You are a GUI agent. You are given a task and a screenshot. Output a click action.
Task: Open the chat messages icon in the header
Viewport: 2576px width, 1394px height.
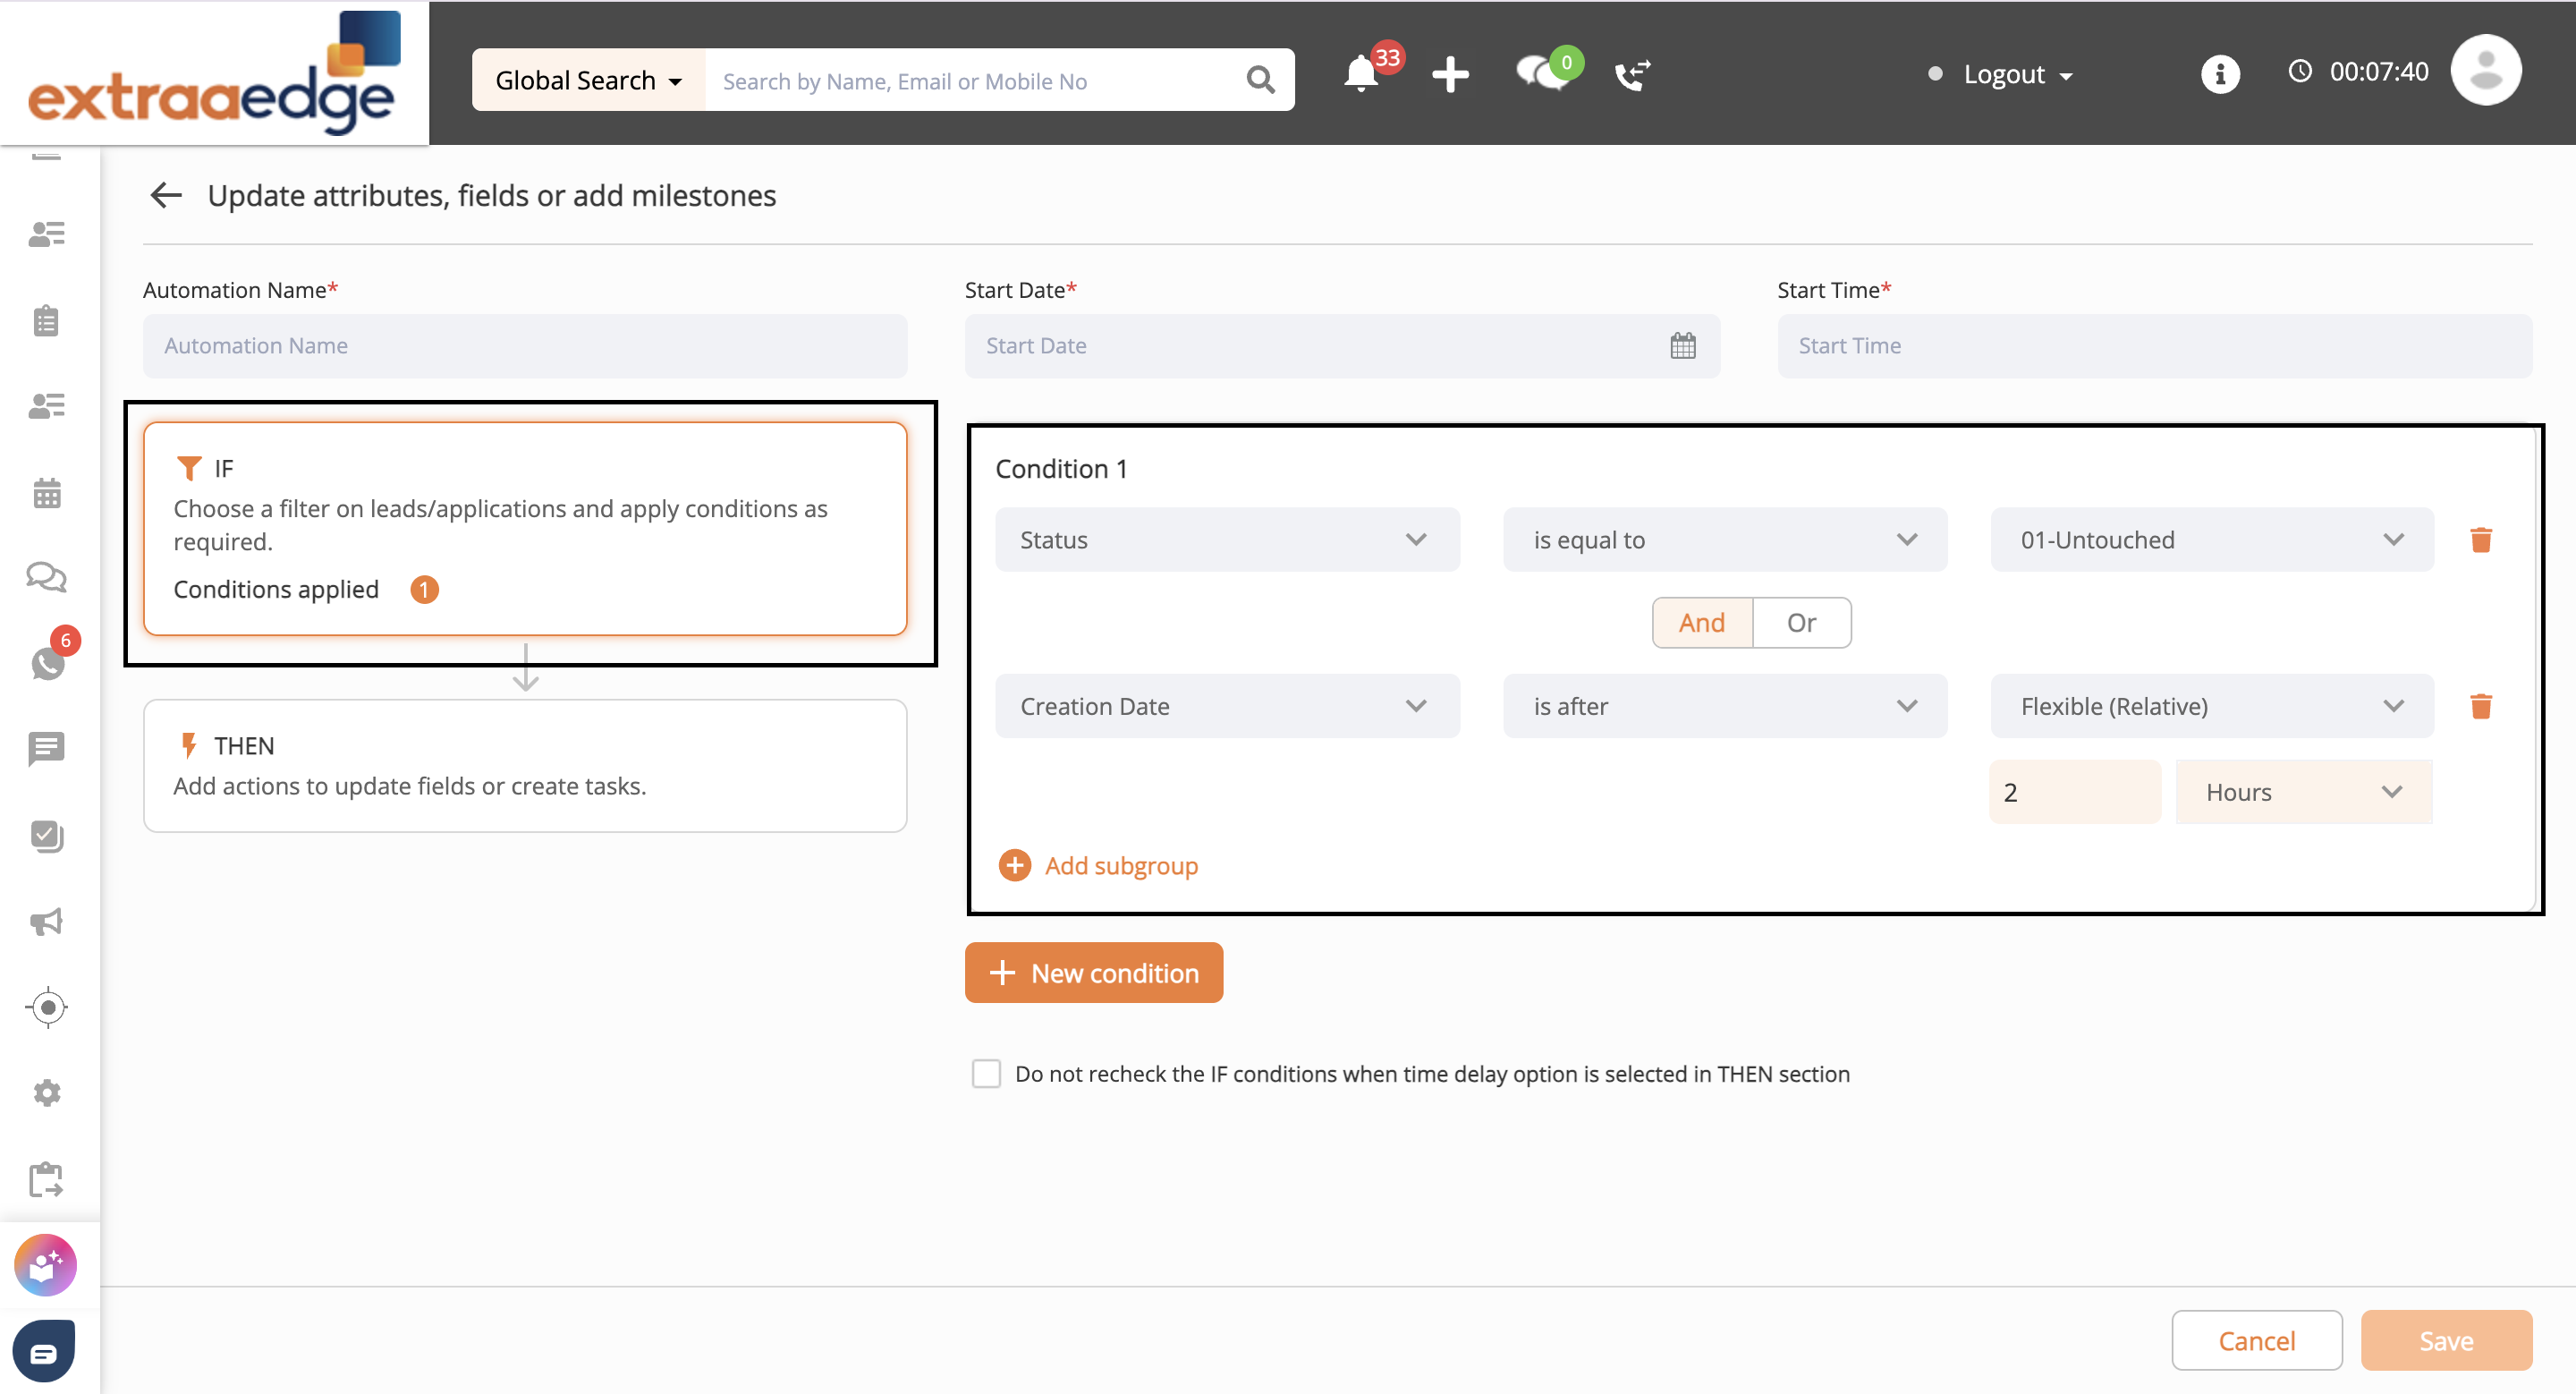[1540, 74]
